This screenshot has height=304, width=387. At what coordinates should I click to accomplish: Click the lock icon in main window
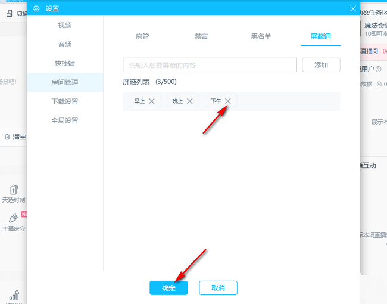click(10, 13)
